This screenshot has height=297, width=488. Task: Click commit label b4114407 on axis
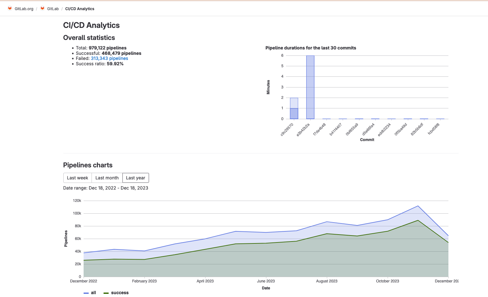click(x=336, y=130)
